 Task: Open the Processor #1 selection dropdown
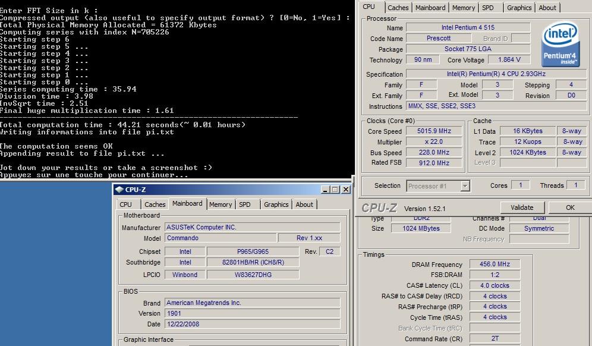465,186
